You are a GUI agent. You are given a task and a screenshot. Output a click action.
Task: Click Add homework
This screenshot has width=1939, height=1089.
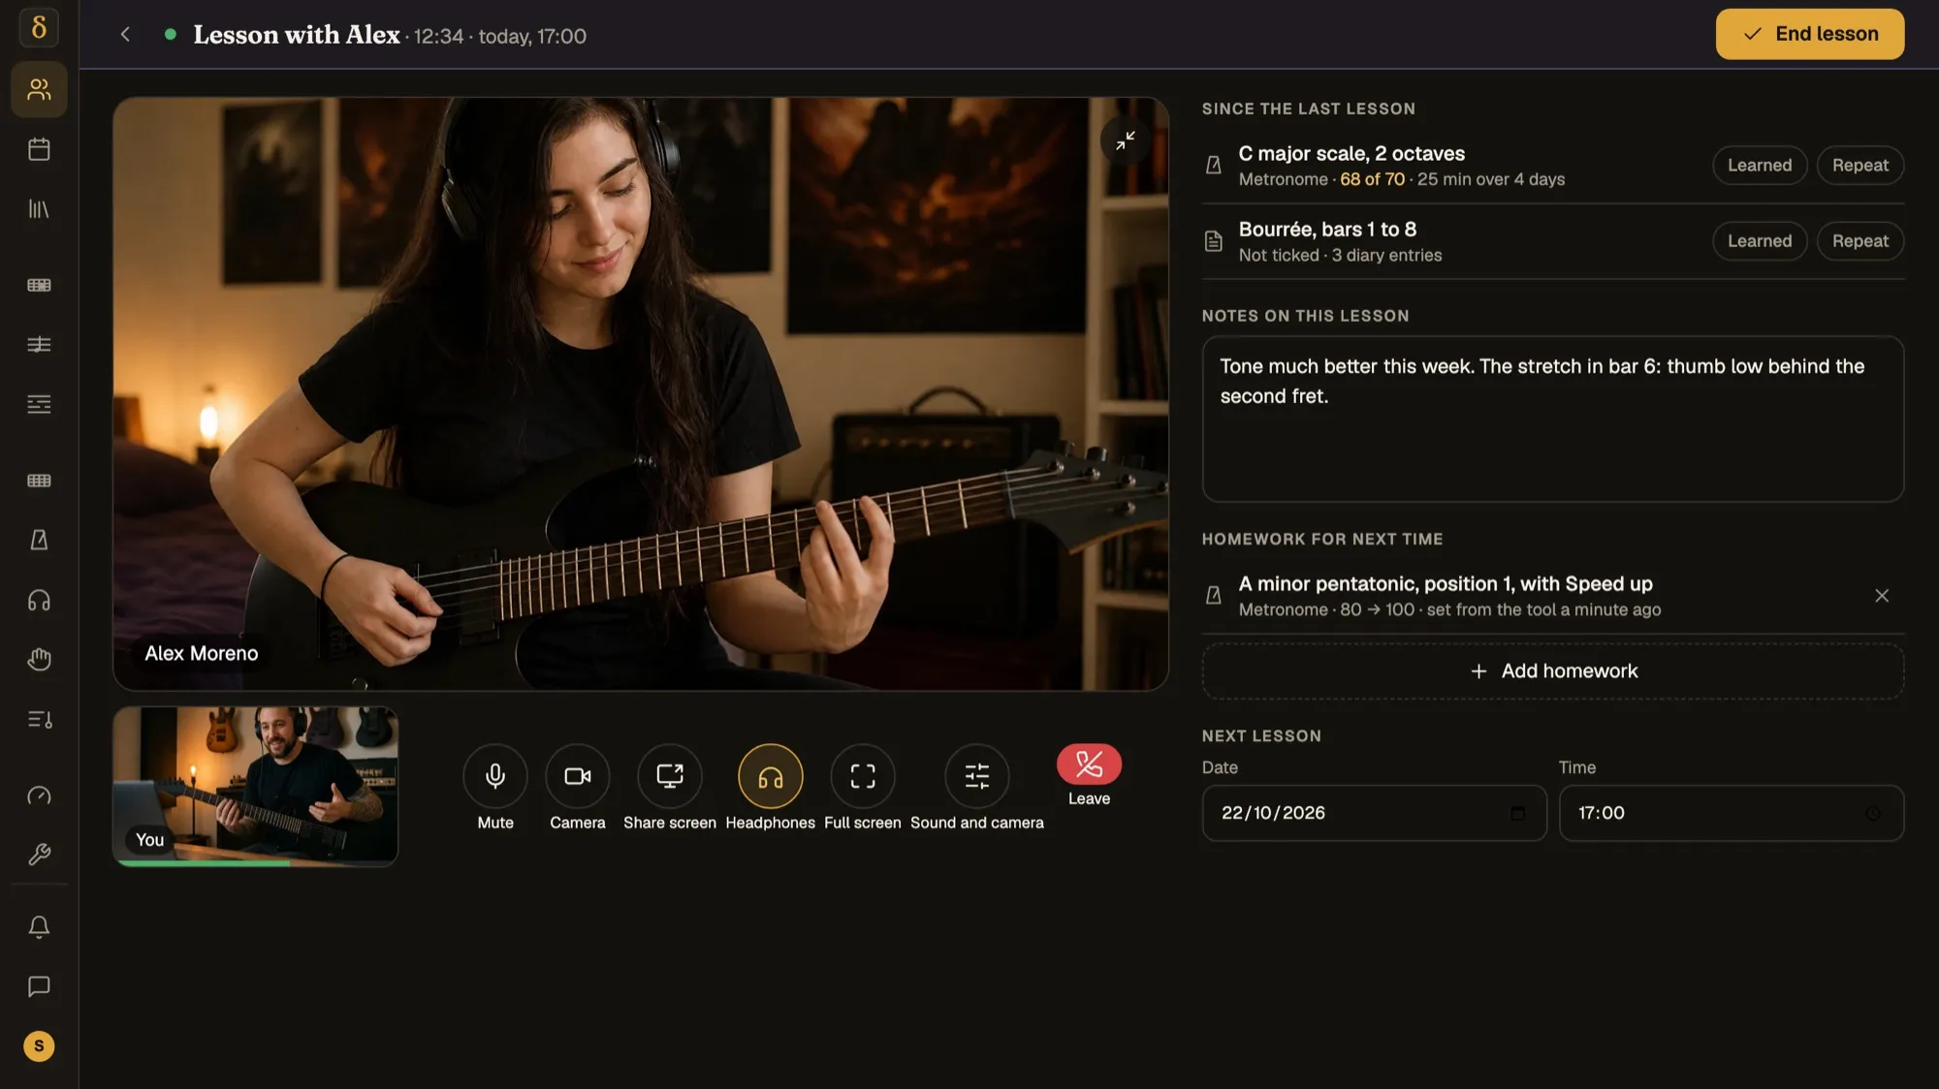pos(1553,671)
